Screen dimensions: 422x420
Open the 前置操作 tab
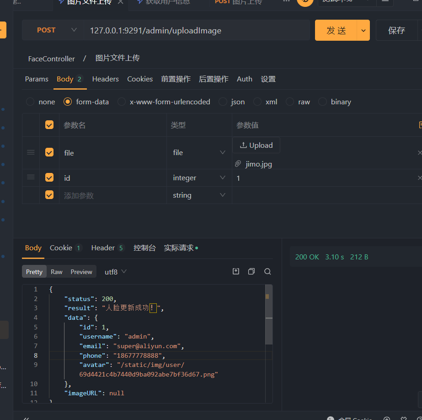[176, 79]
